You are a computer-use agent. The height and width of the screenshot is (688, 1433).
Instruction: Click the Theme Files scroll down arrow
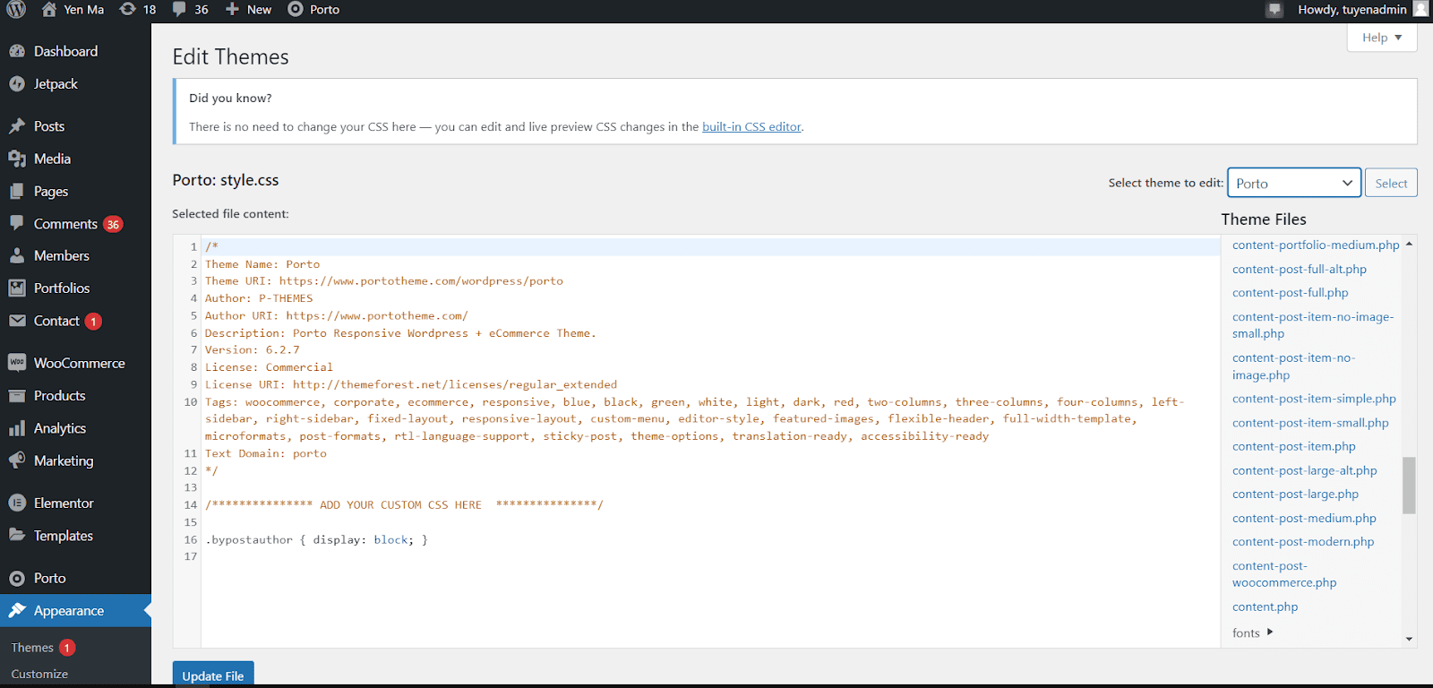(1409, 639)
